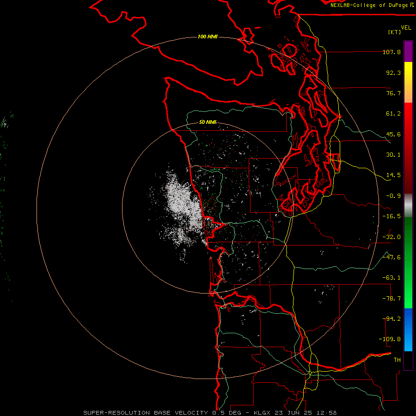This screenshot has width=416, height=416.
Task: Click the 107.8 legend value
Action: (x=392, y=52)
